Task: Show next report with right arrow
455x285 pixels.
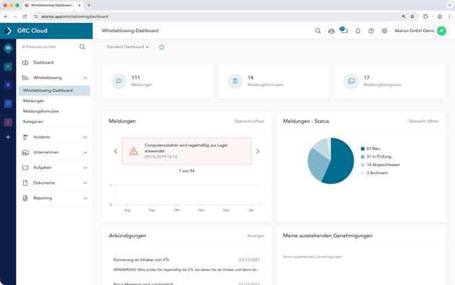Action: pos(258,151)
